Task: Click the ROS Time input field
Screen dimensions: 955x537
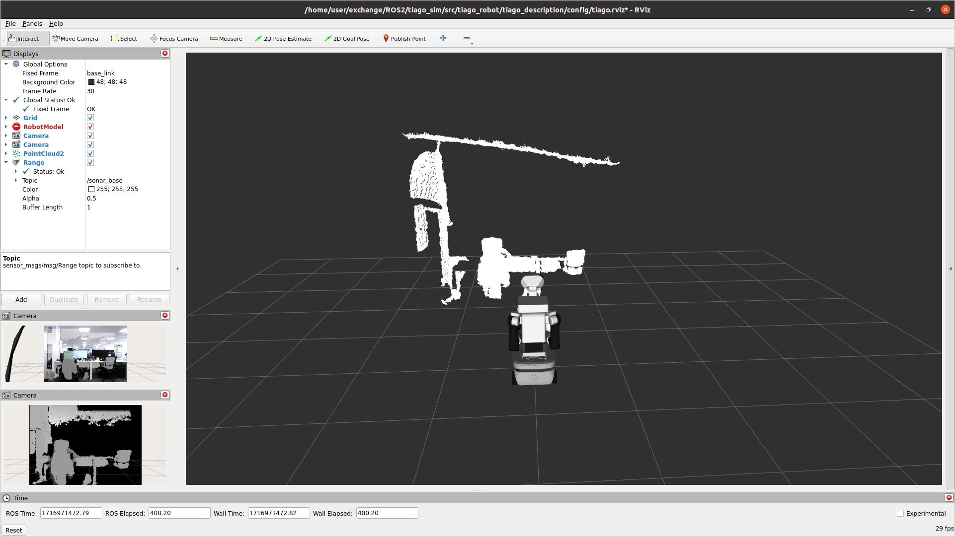Action: point(71,513)
